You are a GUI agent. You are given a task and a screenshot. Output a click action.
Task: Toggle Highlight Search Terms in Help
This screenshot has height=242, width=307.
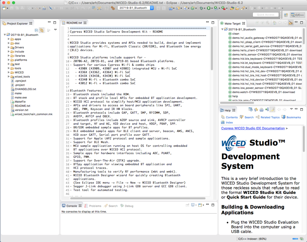pos(272,109)
